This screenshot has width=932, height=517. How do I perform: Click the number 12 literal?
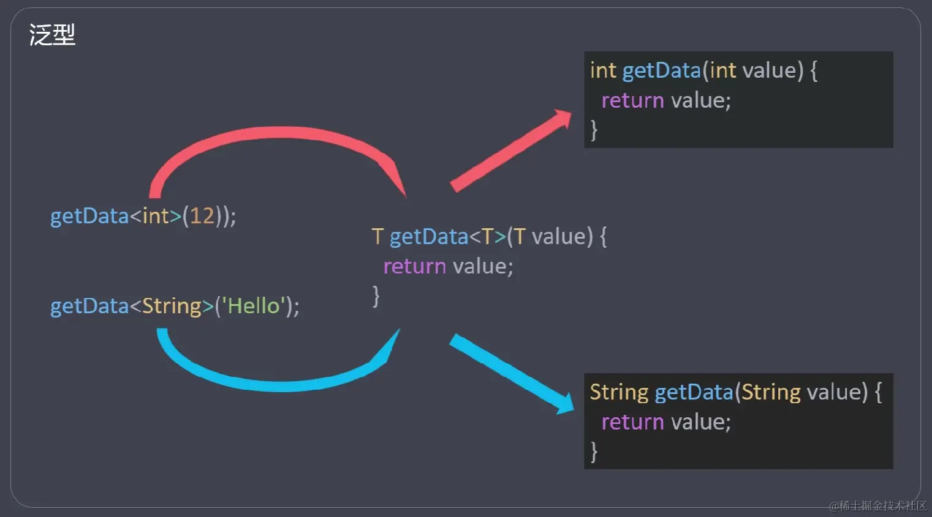[x=202, y=216]
